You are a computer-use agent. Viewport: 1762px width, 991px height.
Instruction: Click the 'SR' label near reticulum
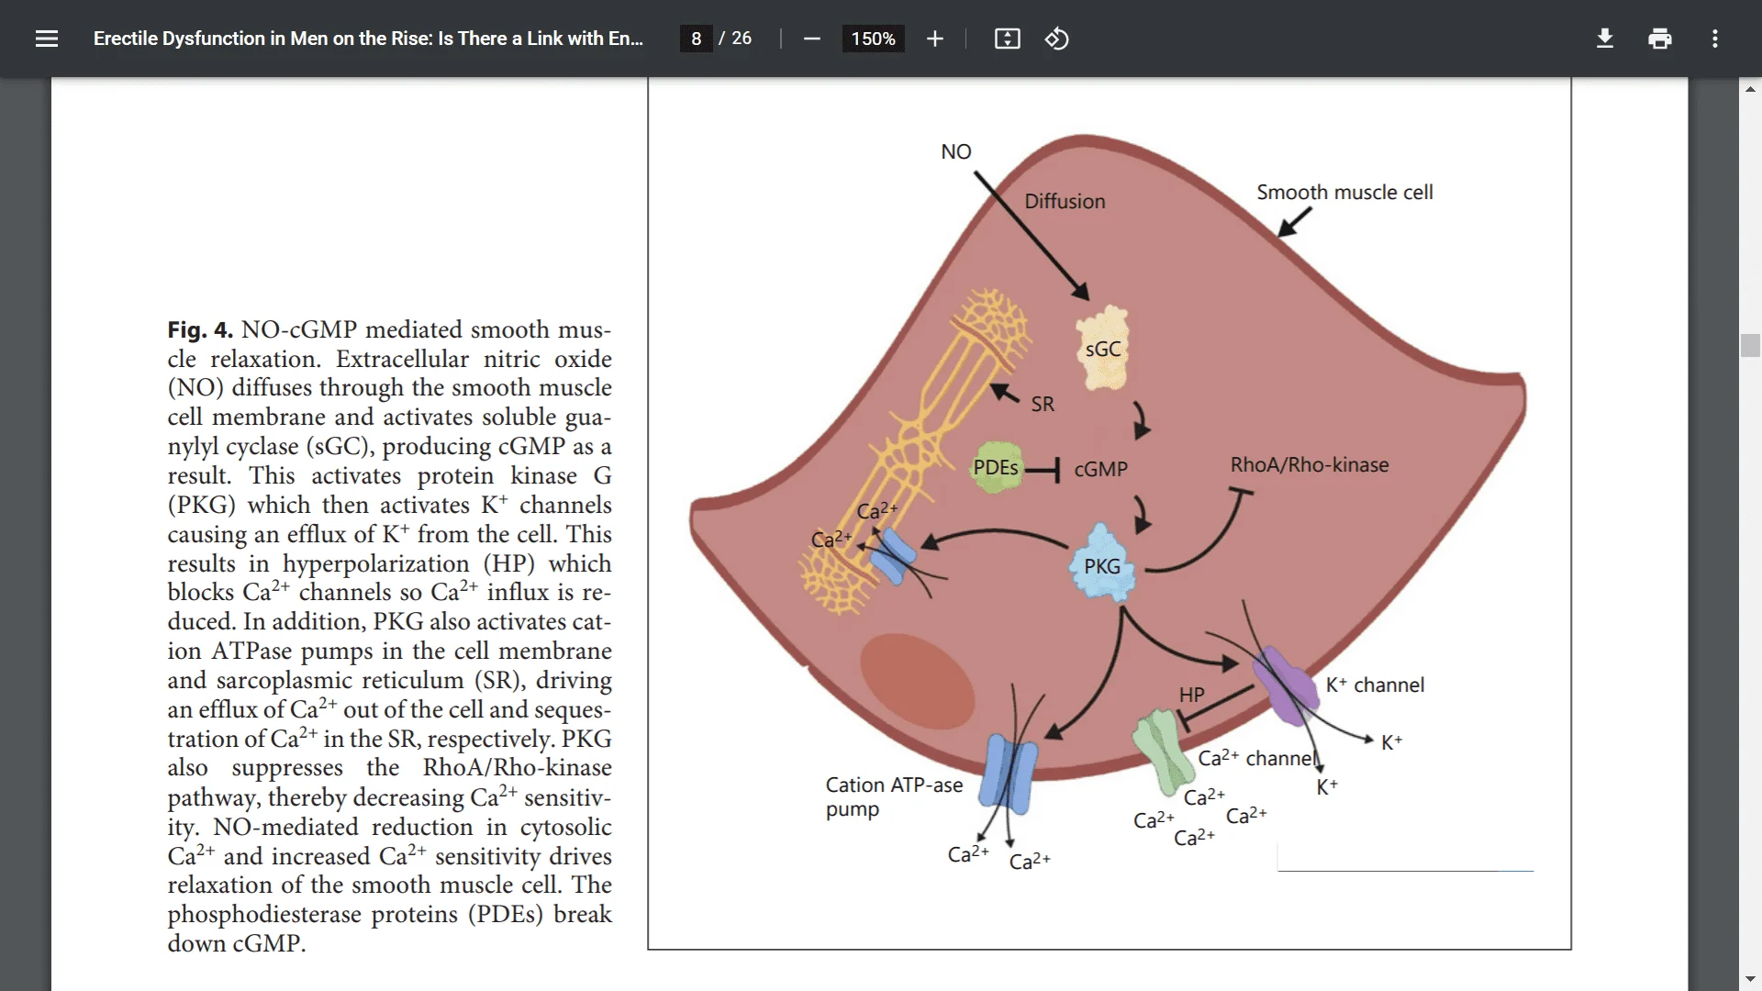(x=1043, y=404)
